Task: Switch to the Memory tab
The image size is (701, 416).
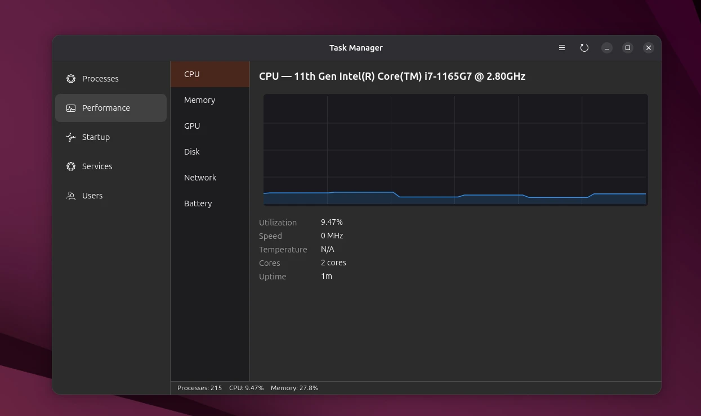Action: 199,100
